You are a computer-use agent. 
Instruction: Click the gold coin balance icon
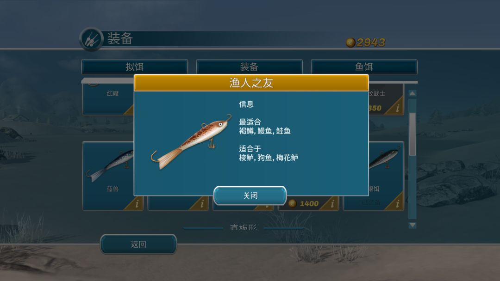point(350,43)
